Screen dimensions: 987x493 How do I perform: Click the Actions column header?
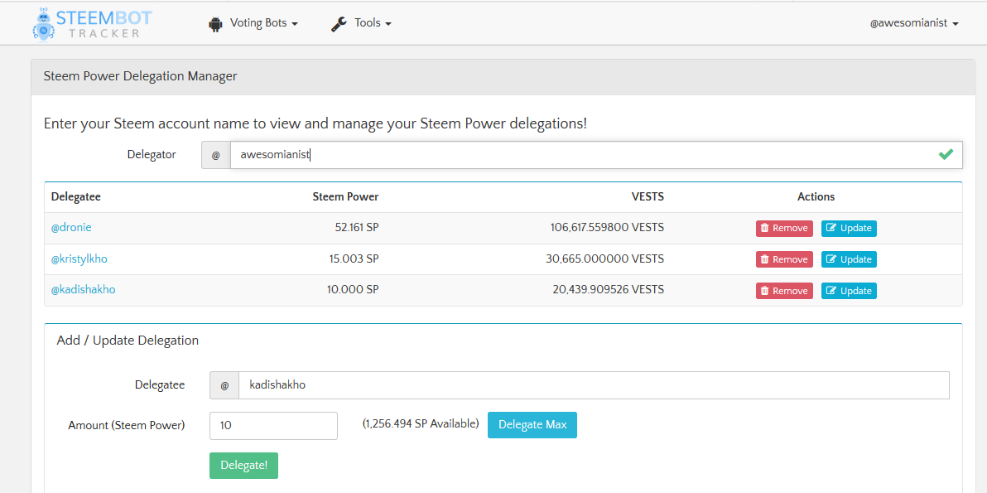click(816, 196)
